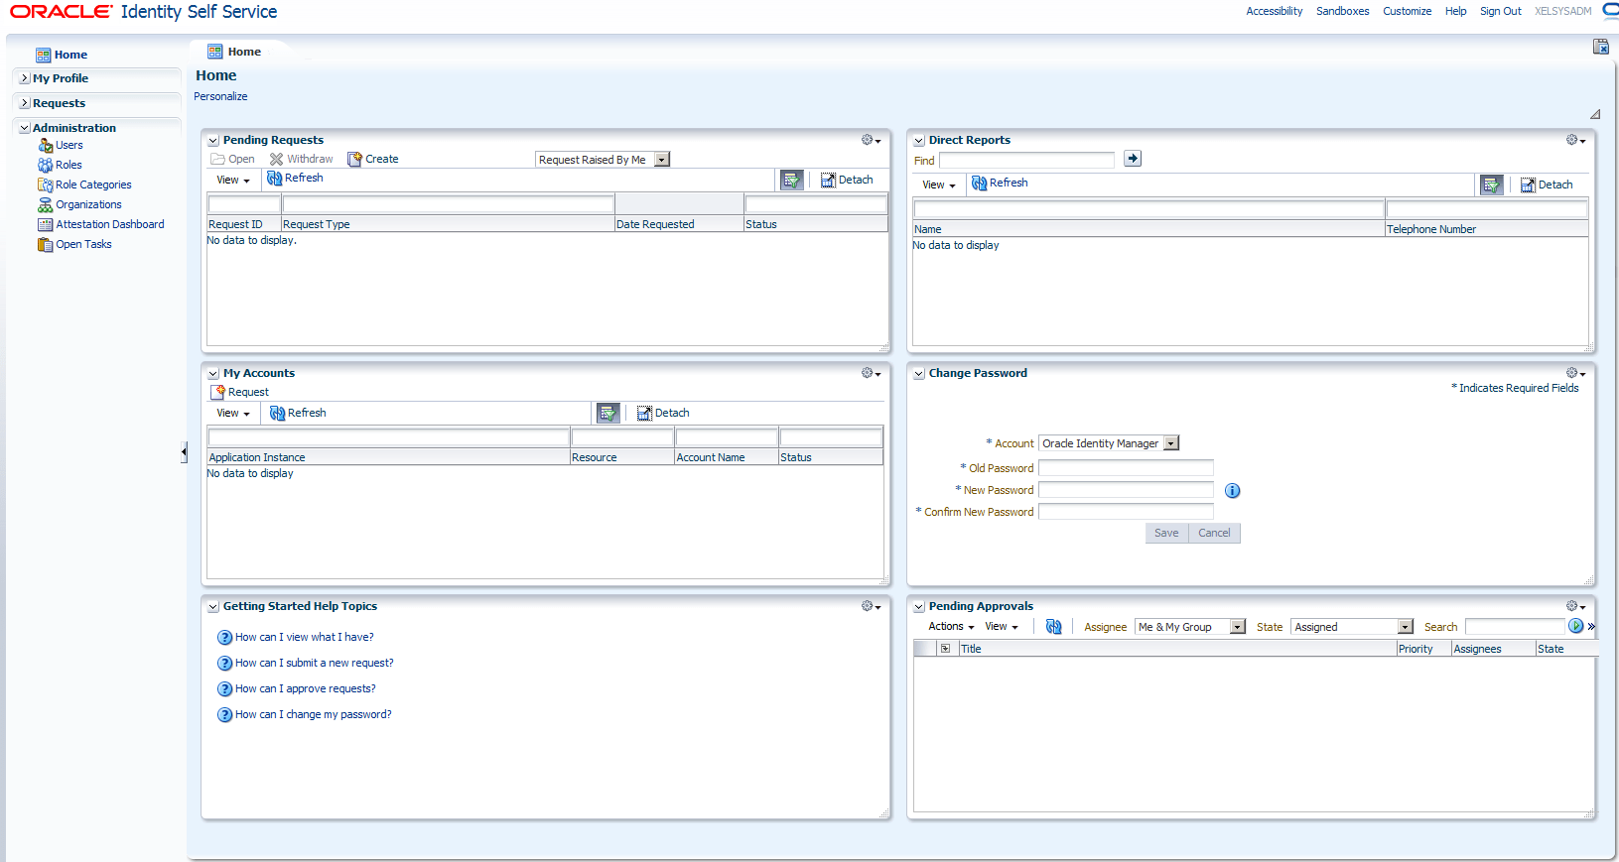Click the Old Password field
Viewport: 1619px width, 862px height.
click(x=1126, y=468)
